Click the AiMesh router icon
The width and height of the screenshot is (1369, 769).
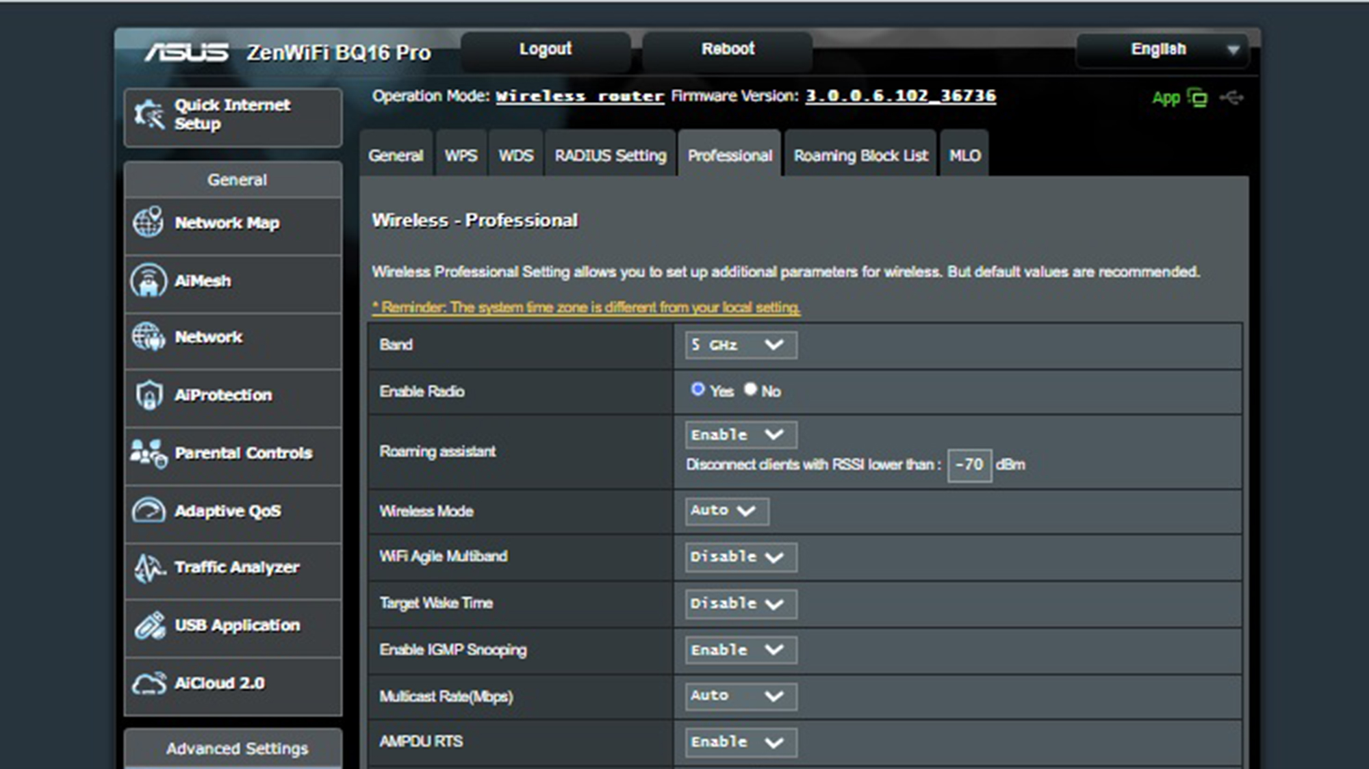coord(148,281)
